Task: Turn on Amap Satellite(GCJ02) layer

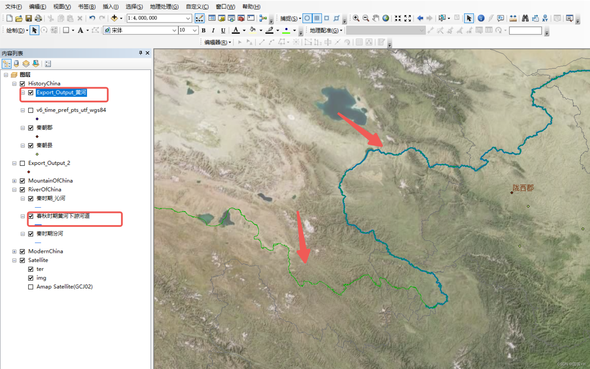Action: click(31, 287)
